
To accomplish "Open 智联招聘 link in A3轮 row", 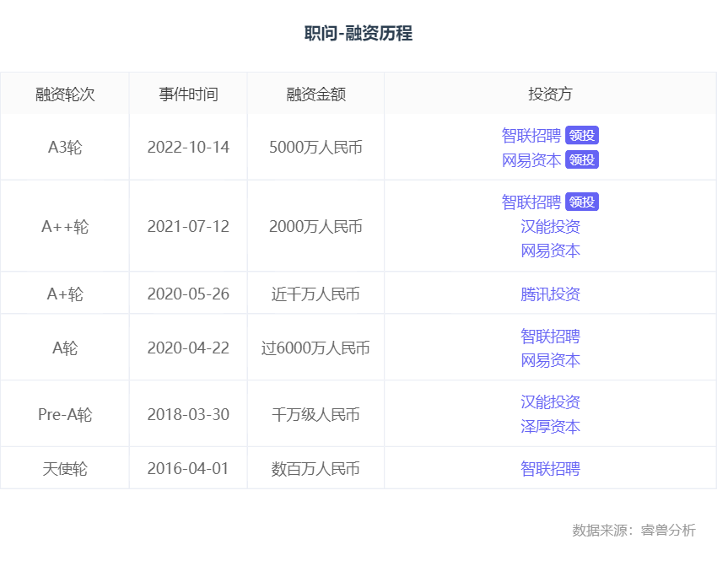I will coord(531,135).
